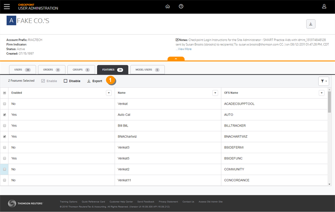This screenshot has height=212, width=335.
Task: Open the Name column dropdown
Action: (215, 93)
